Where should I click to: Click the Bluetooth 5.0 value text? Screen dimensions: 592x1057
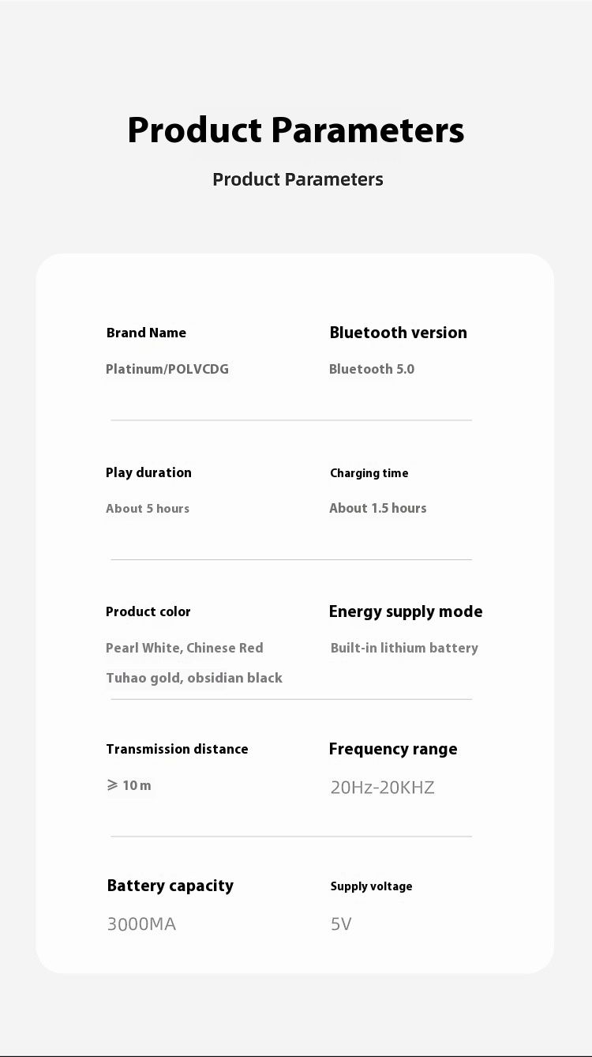[371, 369]
